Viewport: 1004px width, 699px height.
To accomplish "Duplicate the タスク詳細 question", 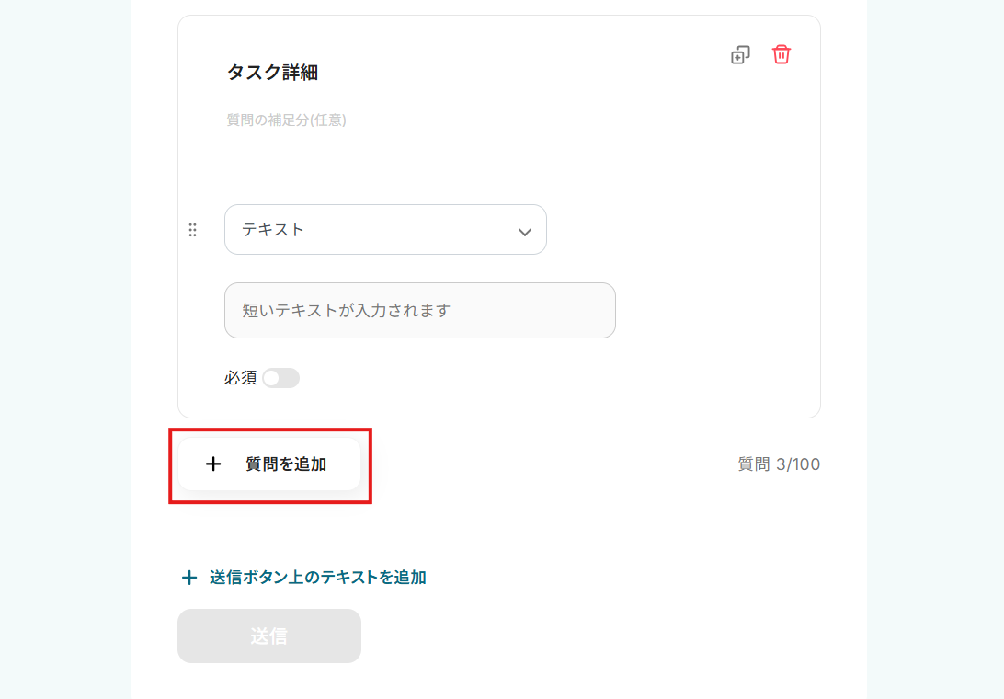I will tap(740, 55).
